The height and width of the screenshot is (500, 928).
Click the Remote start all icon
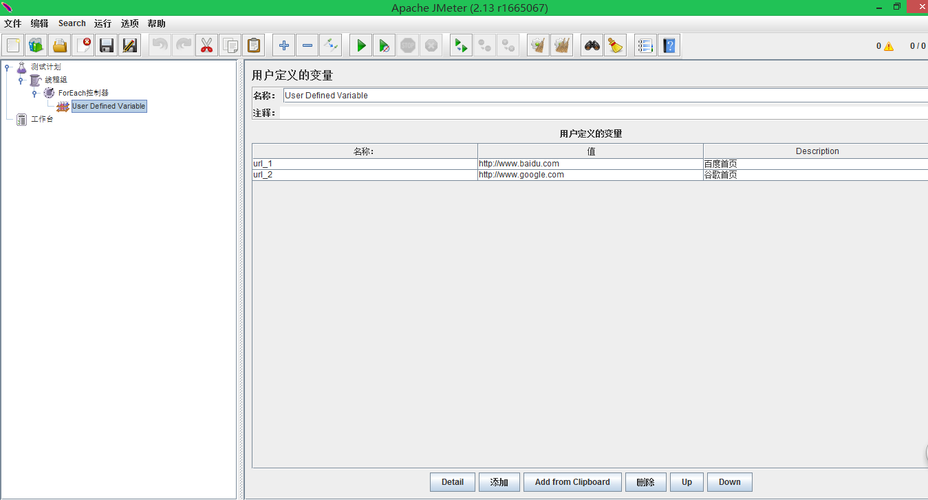[x=462, y=46]
